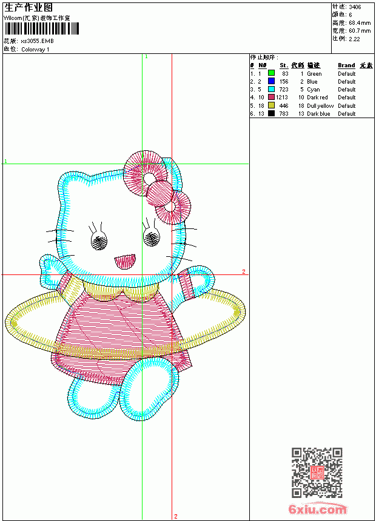This screenshot has height=521, width=376.
Task: Click the QR code image
Action: (317, 473)
